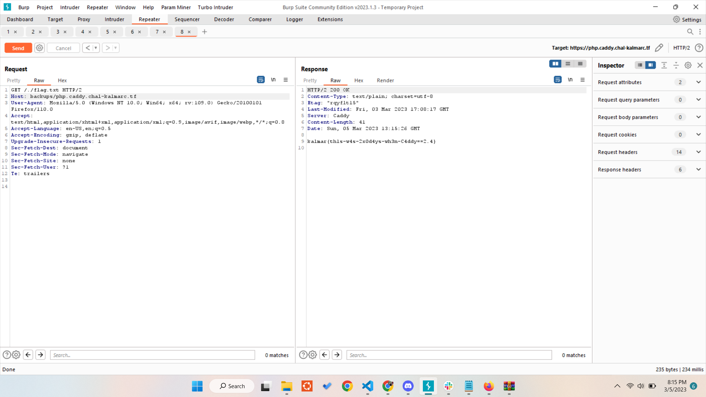Close the Inspector panel
The image size is (706, 397).
pos(700,65)
